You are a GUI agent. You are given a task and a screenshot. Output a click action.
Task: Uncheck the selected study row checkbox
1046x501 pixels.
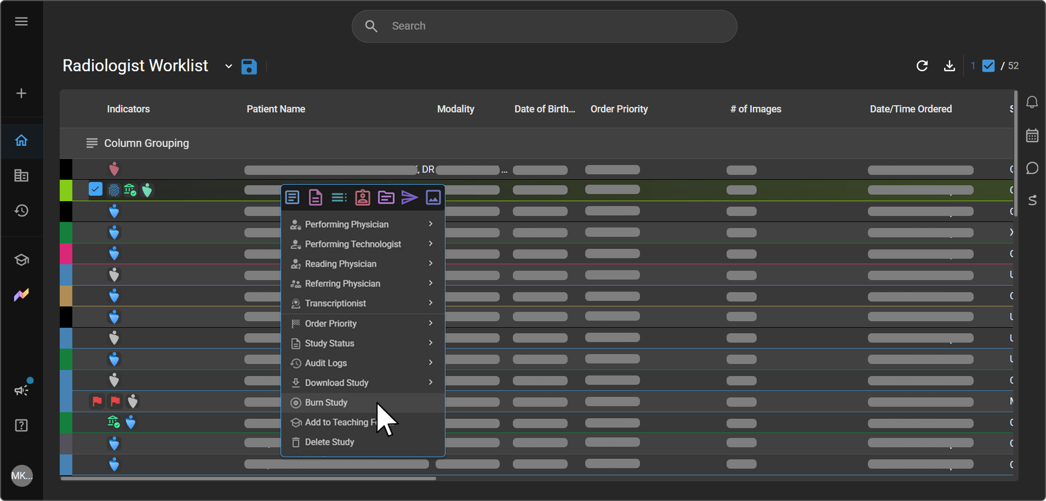click(x=95, y=189)
